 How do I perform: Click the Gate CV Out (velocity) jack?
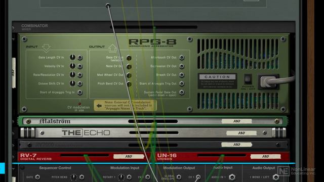coord(129,58)
